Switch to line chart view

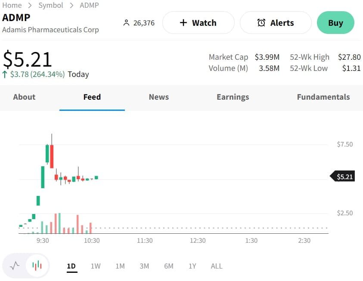point(15,266)
